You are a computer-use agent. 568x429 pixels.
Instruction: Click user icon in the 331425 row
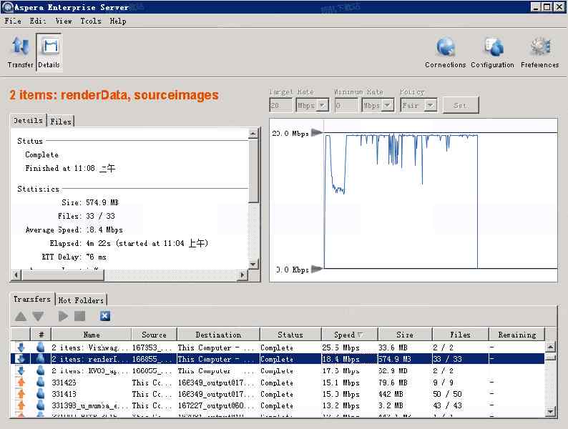(x=41, y=383)
